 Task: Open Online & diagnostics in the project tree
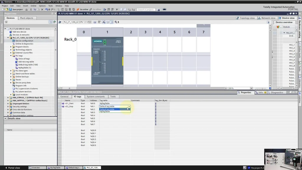[x=24, y=44]
